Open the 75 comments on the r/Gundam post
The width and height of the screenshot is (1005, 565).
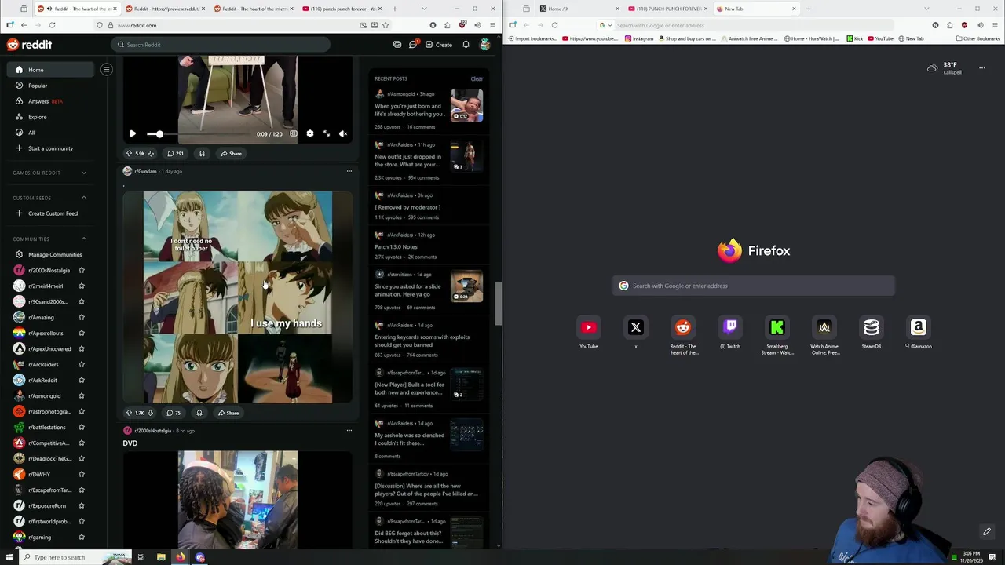click(x=174, y=413)
